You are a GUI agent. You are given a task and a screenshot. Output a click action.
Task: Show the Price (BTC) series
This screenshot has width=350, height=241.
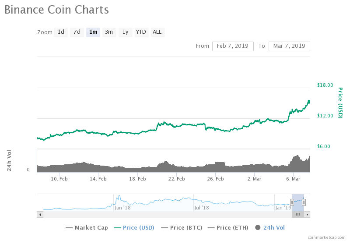[x=183, y=227]
